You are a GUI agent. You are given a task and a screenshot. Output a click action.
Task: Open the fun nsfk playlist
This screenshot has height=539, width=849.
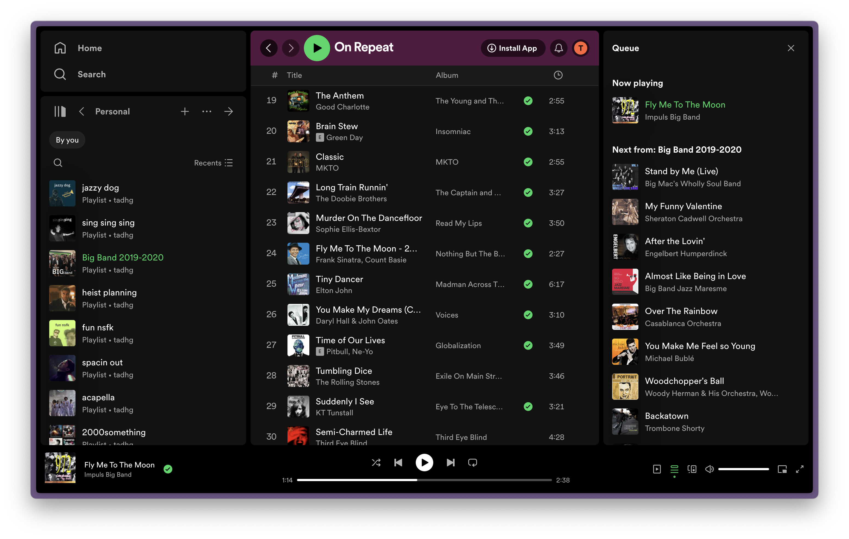click(143, 333)
